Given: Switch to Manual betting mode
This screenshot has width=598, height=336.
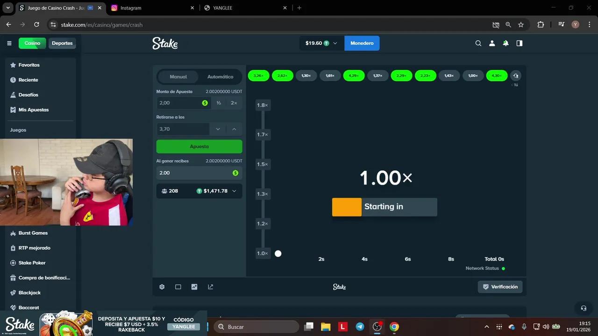Looking at the screenshot, I should click(178, 77).
